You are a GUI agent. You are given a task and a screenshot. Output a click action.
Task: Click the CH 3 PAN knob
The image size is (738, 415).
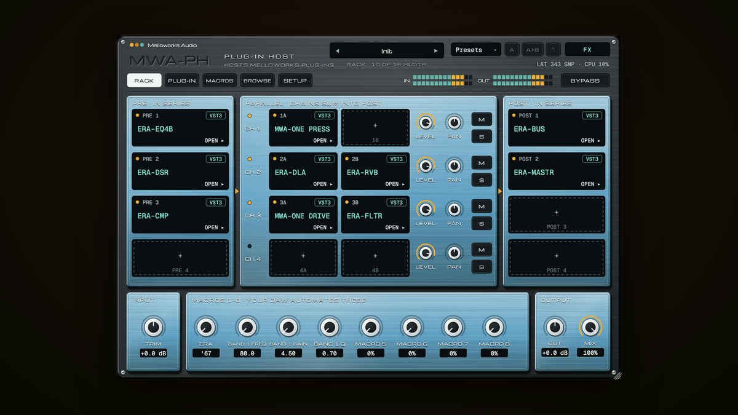(454, 209)
